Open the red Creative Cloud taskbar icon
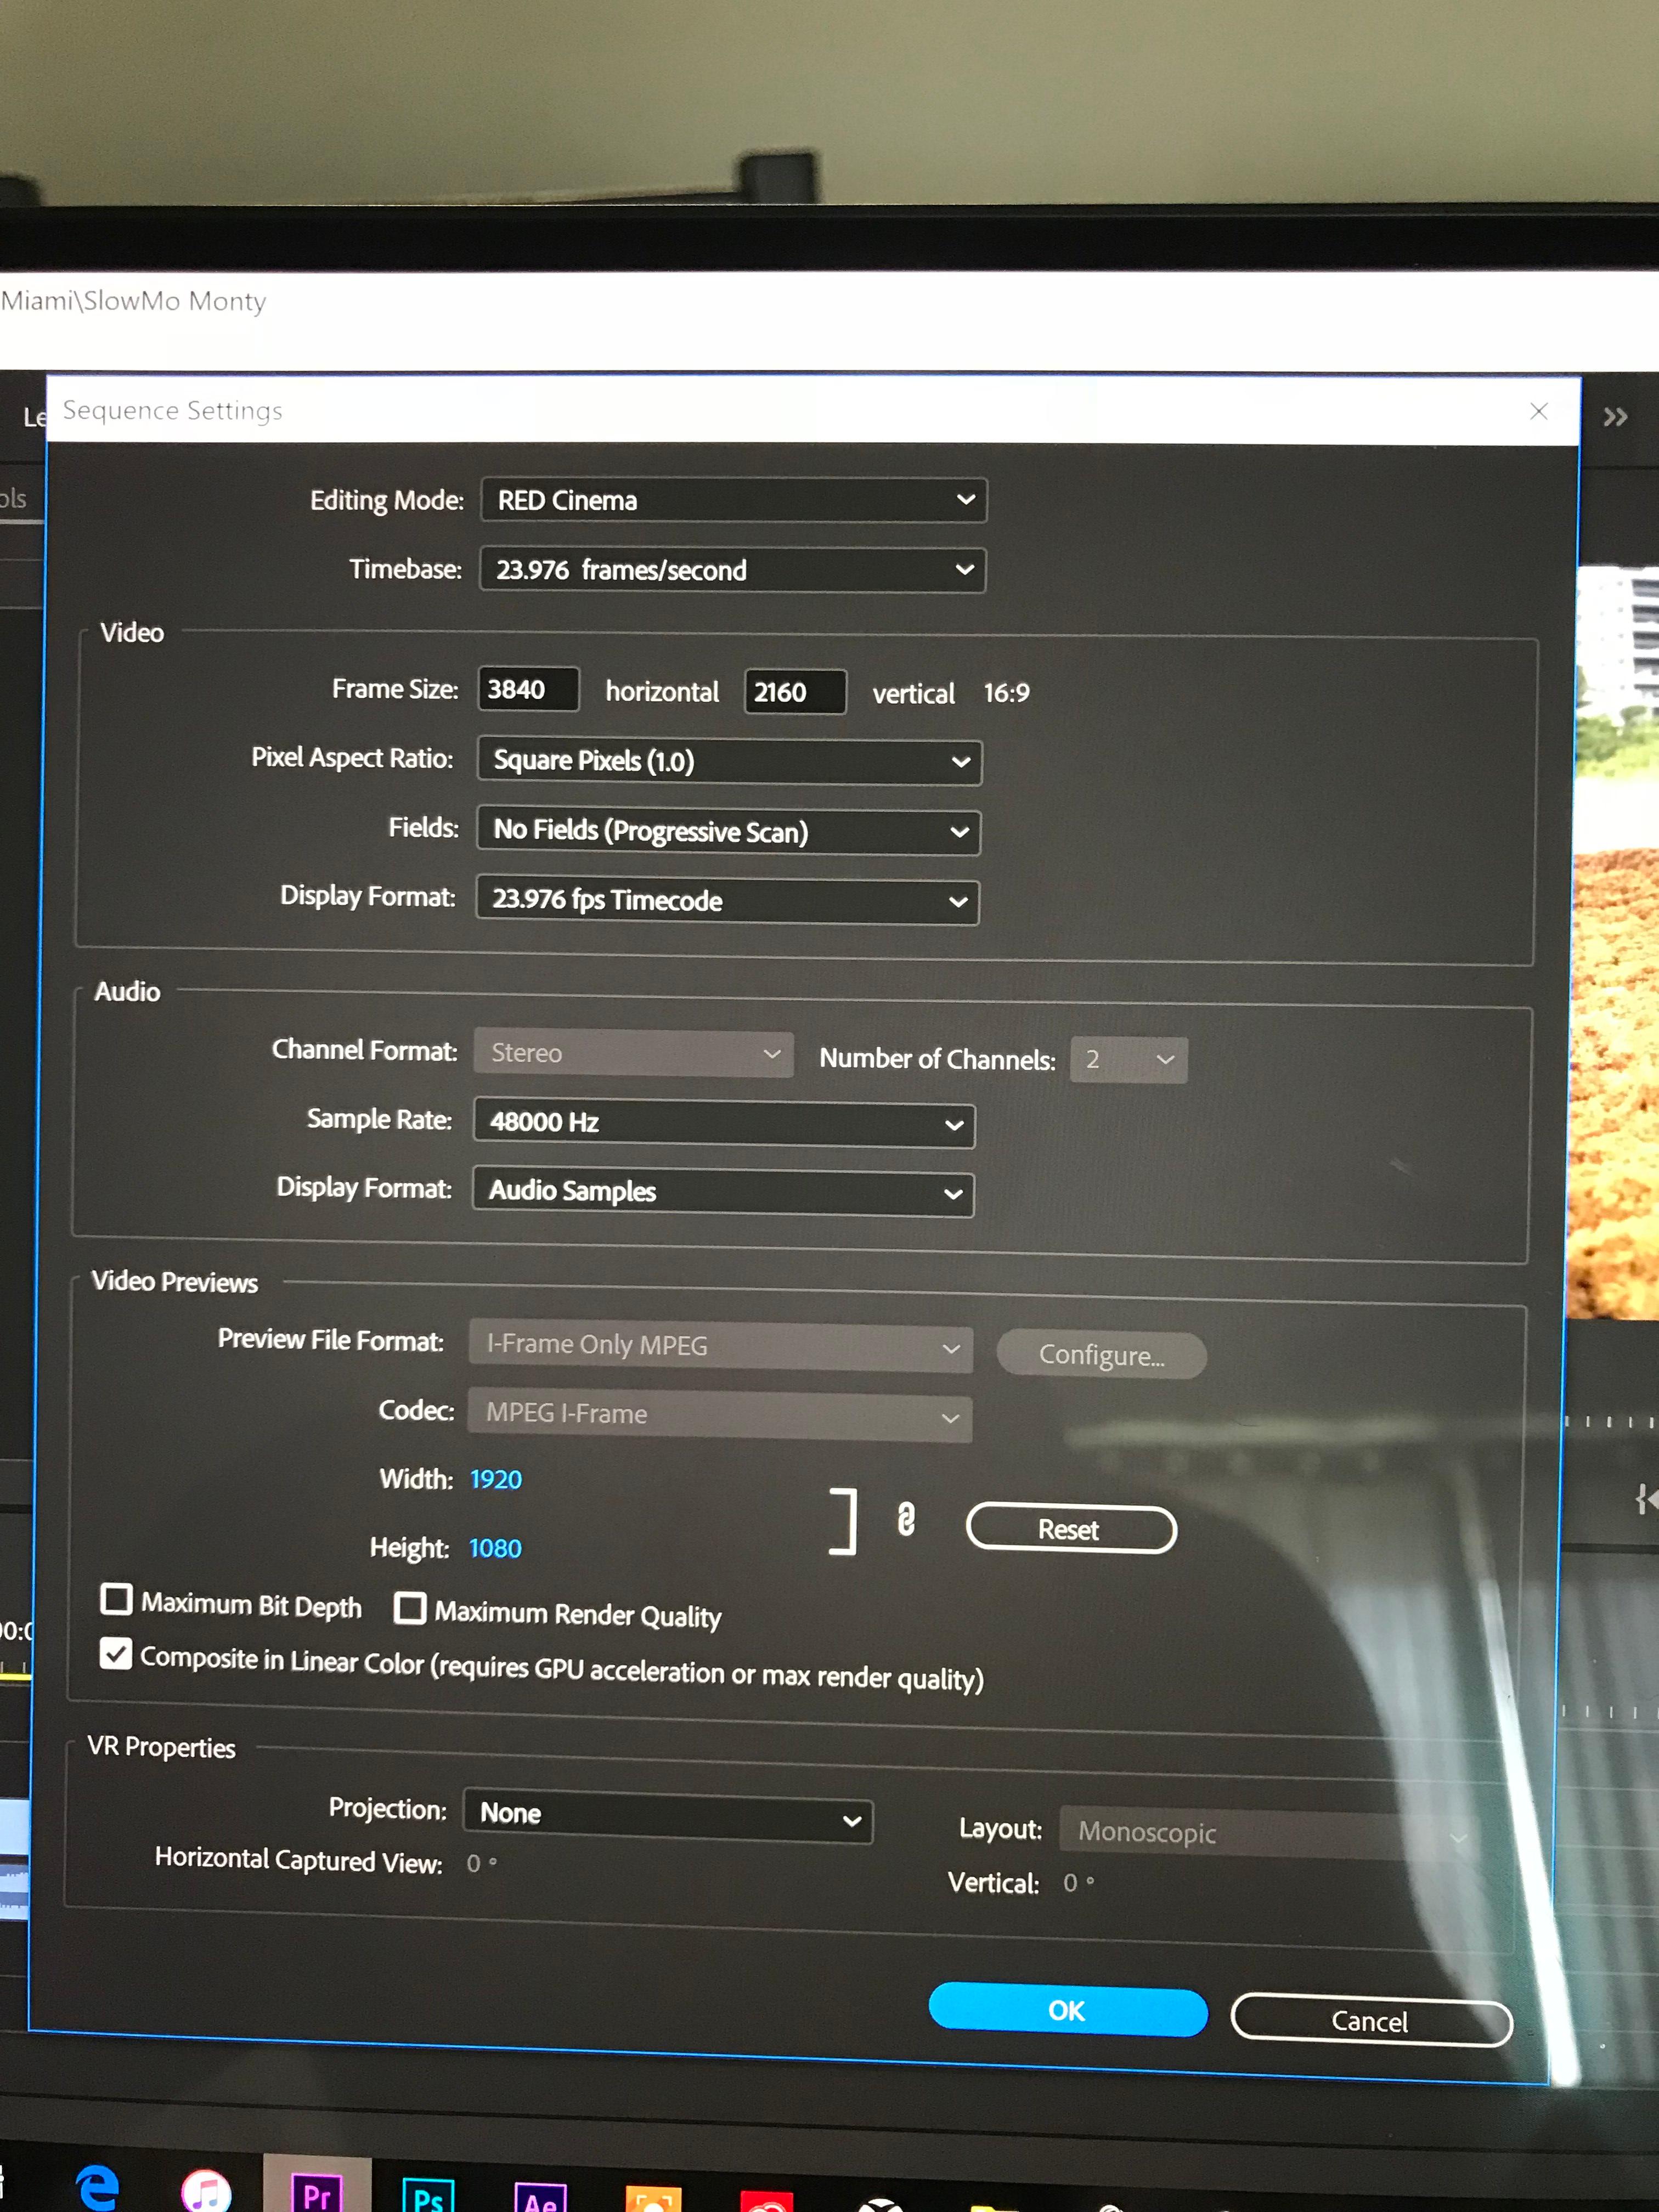 [767, 2202]
